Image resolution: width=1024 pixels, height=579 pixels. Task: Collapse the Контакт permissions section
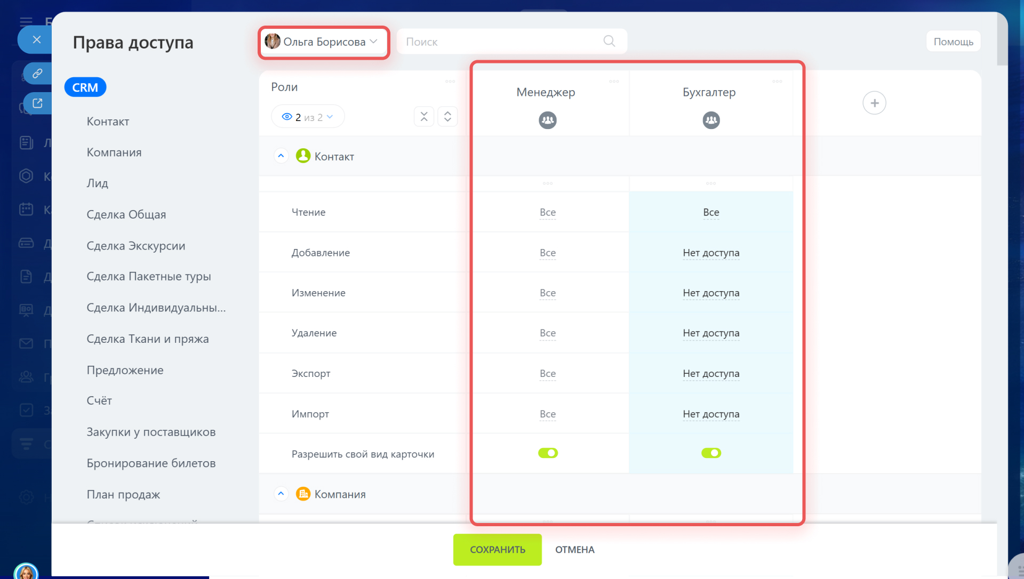[281, 156]
